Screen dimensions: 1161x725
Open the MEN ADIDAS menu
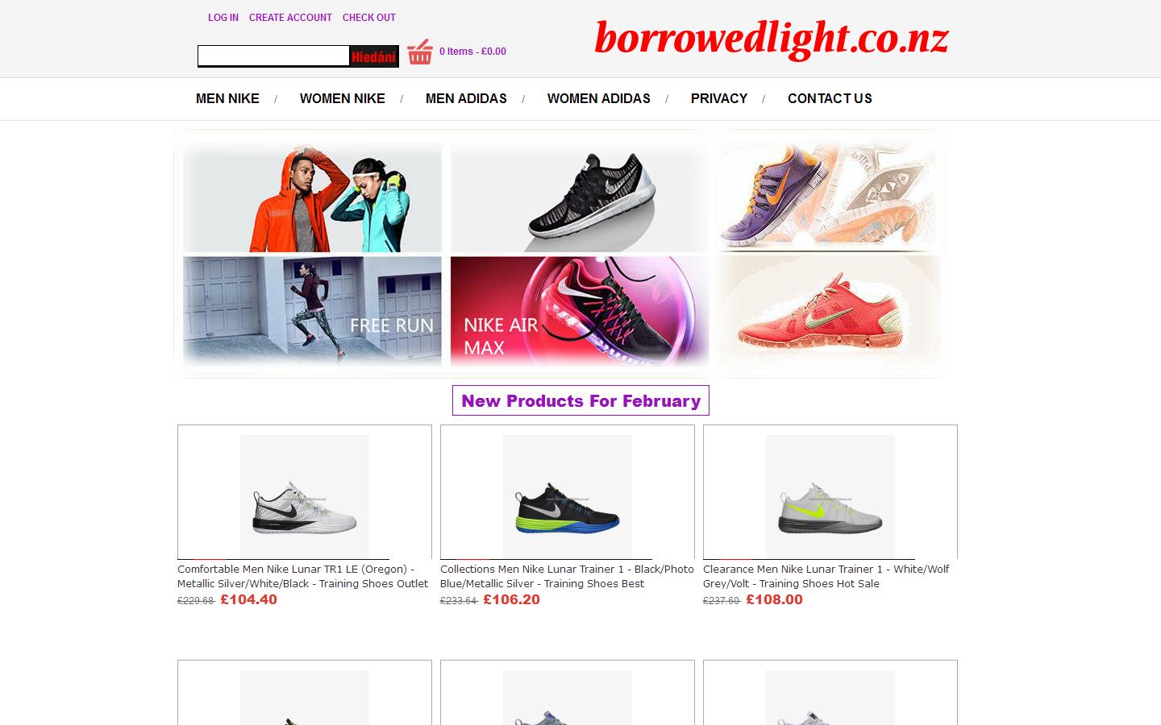[466, 98]
